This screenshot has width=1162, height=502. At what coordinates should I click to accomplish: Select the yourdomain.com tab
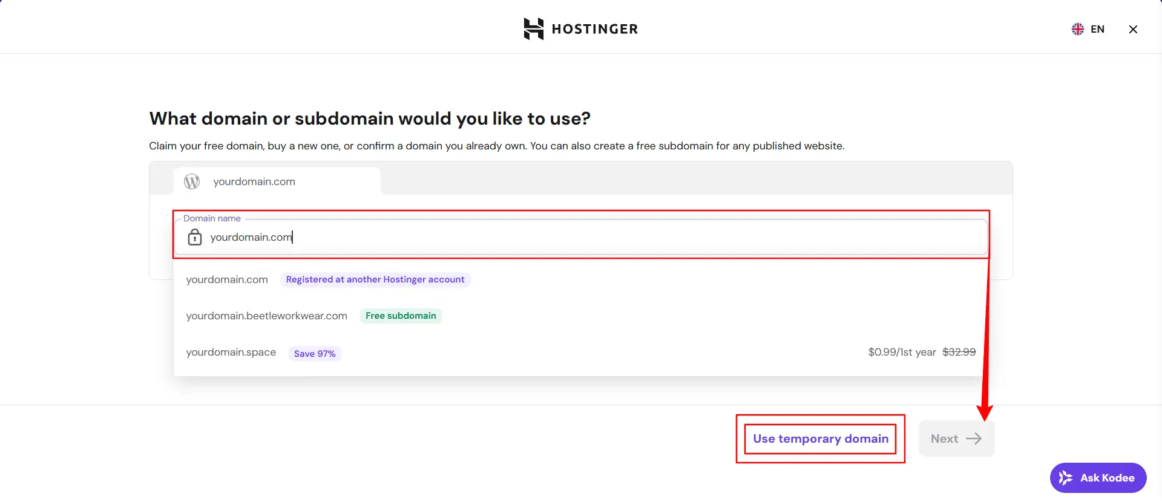pyautogui.click(x=277, y=181)
